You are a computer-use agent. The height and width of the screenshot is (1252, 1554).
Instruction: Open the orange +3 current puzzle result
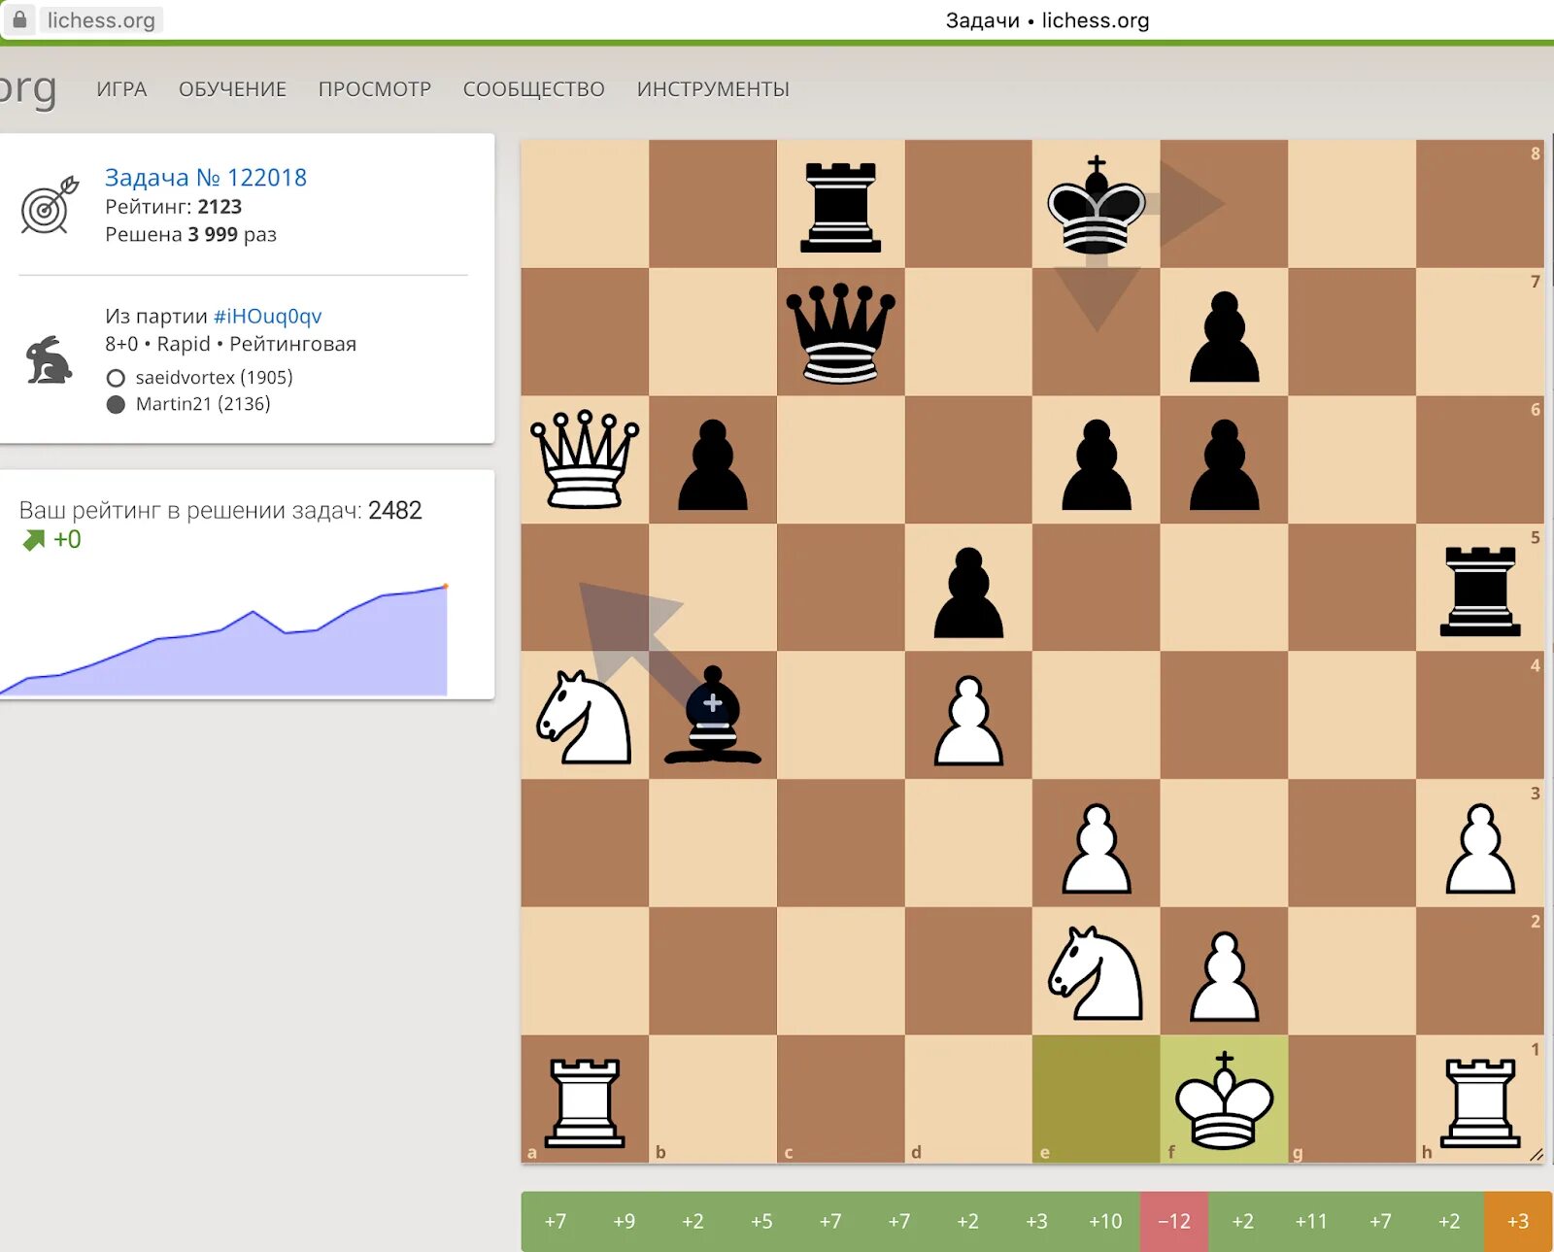[x=1518, y=1222]
